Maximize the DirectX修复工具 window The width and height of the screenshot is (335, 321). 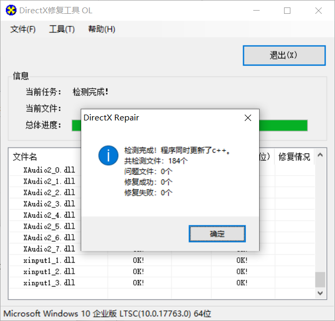[287, 11]
